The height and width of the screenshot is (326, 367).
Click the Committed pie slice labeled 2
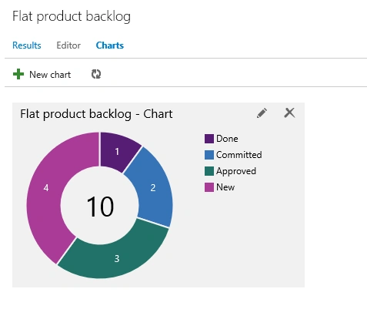[x=154, y=188]
